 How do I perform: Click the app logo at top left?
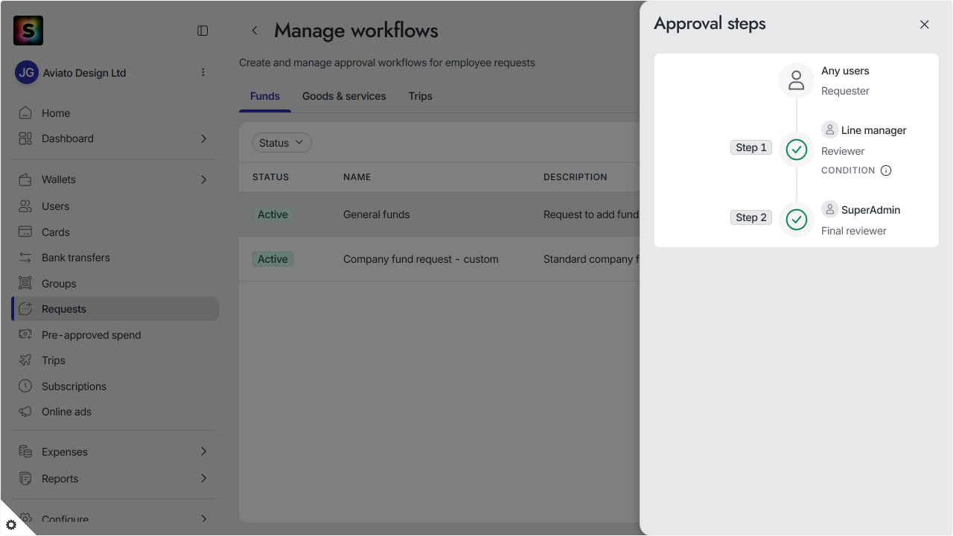(x=28, y=31)
